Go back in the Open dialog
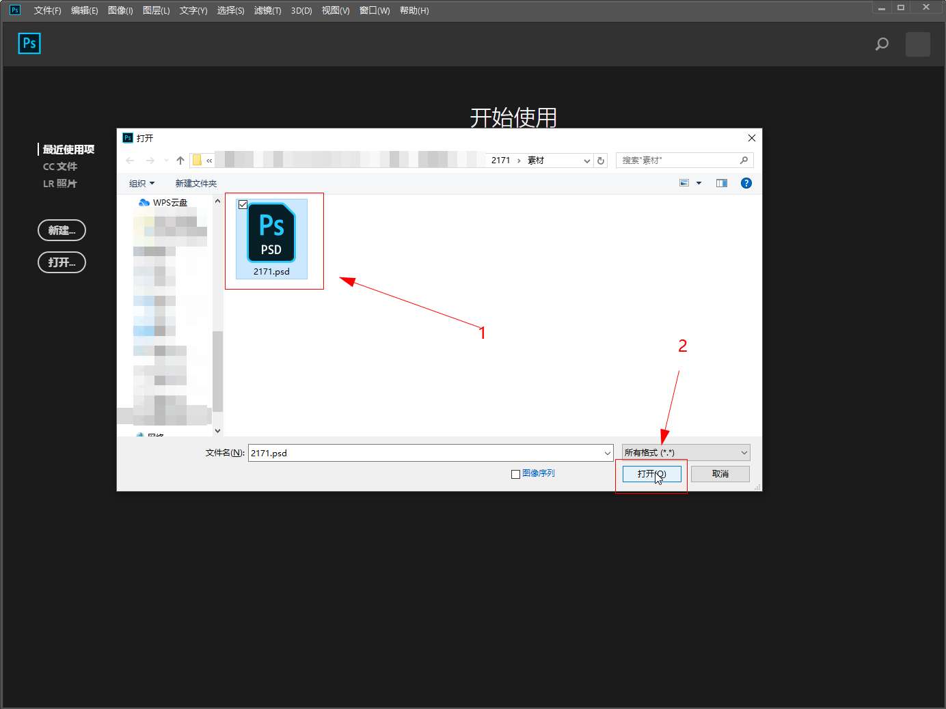946x709 pixels. tap(130, 161)
